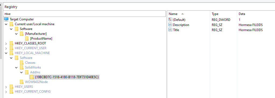The width and height of the screenshot is (275, 98).
Task: Select the [ProductName] folder icon
Action: coord(27,38)
